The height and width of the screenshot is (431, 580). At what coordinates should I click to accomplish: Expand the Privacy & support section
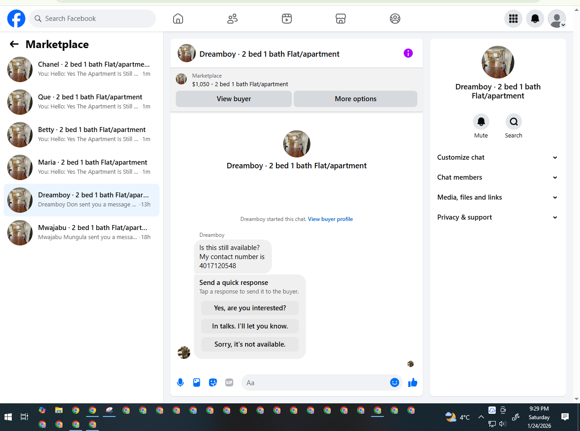(497, 217)
